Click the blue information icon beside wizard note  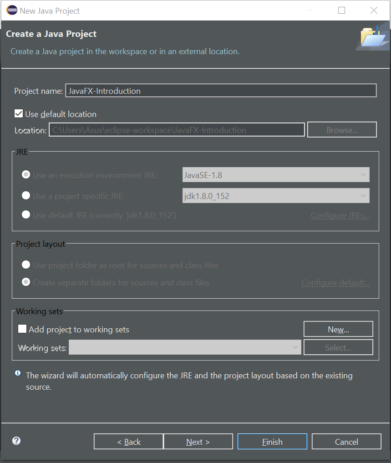18,373
